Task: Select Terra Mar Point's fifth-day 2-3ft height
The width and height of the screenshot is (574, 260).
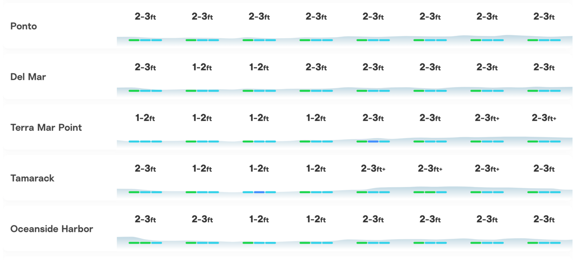Action: (373, 118)
